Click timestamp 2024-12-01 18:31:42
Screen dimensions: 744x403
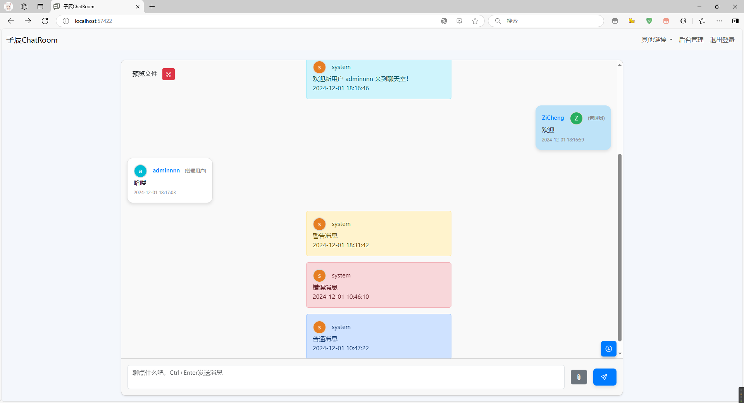[x=341, y=245]
